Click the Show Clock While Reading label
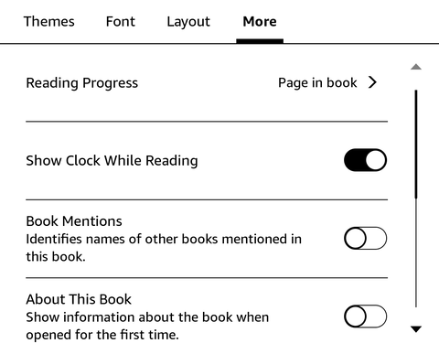 click(112, 161)
